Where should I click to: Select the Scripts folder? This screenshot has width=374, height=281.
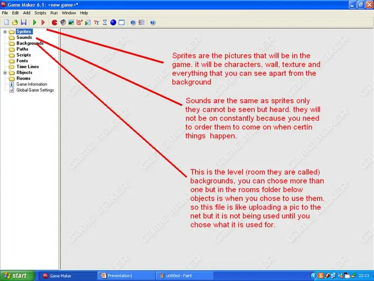point(23,55)
